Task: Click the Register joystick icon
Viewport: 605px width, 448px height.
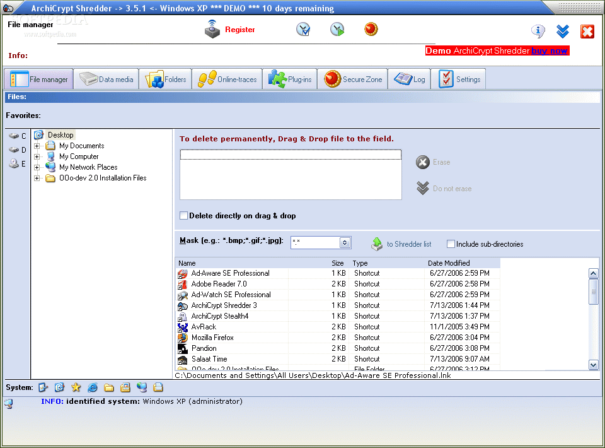Action: pos(212,30)
